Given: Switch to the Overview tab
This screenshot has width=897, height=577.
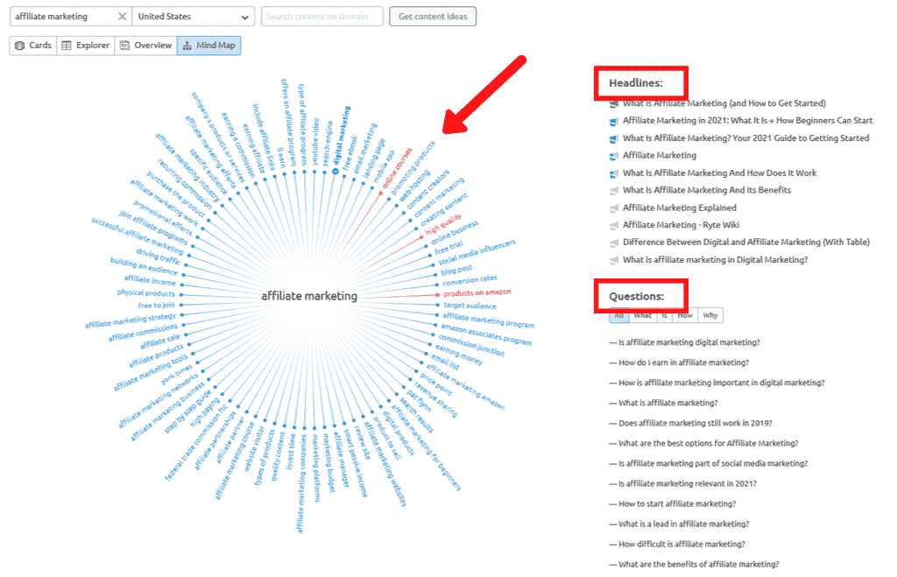Looking at the screenshot, I should point(145,46).
